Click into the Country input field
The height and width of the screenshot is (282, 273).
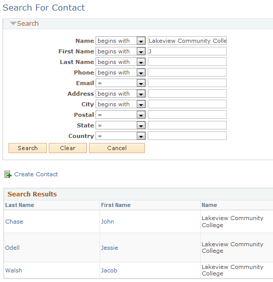point(187,136)
